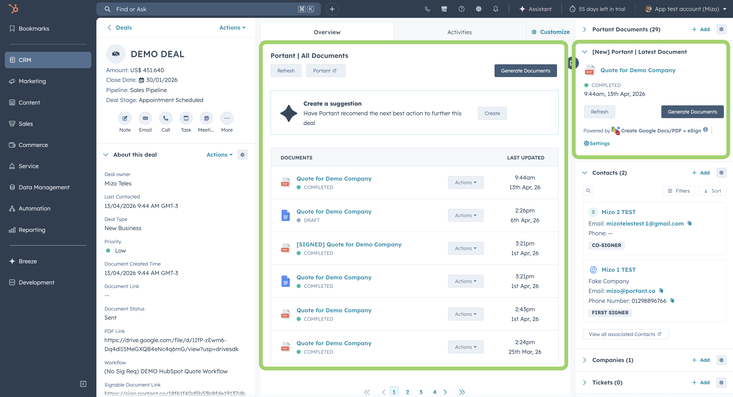Open the Task icon on the deal
The width and height of the screenshot is (733, 397).
click(x=186, y=118)
